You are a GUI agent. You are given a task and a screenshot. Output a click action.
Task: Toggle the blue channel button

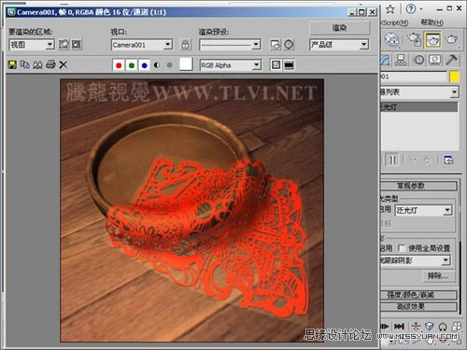pyautogui.click(x=144, y=65)
